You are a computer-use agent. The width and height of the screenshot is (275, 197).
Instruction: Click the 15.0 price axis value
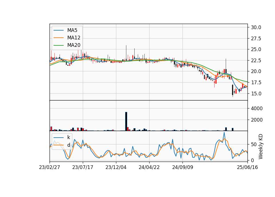[x=256, y=94]
